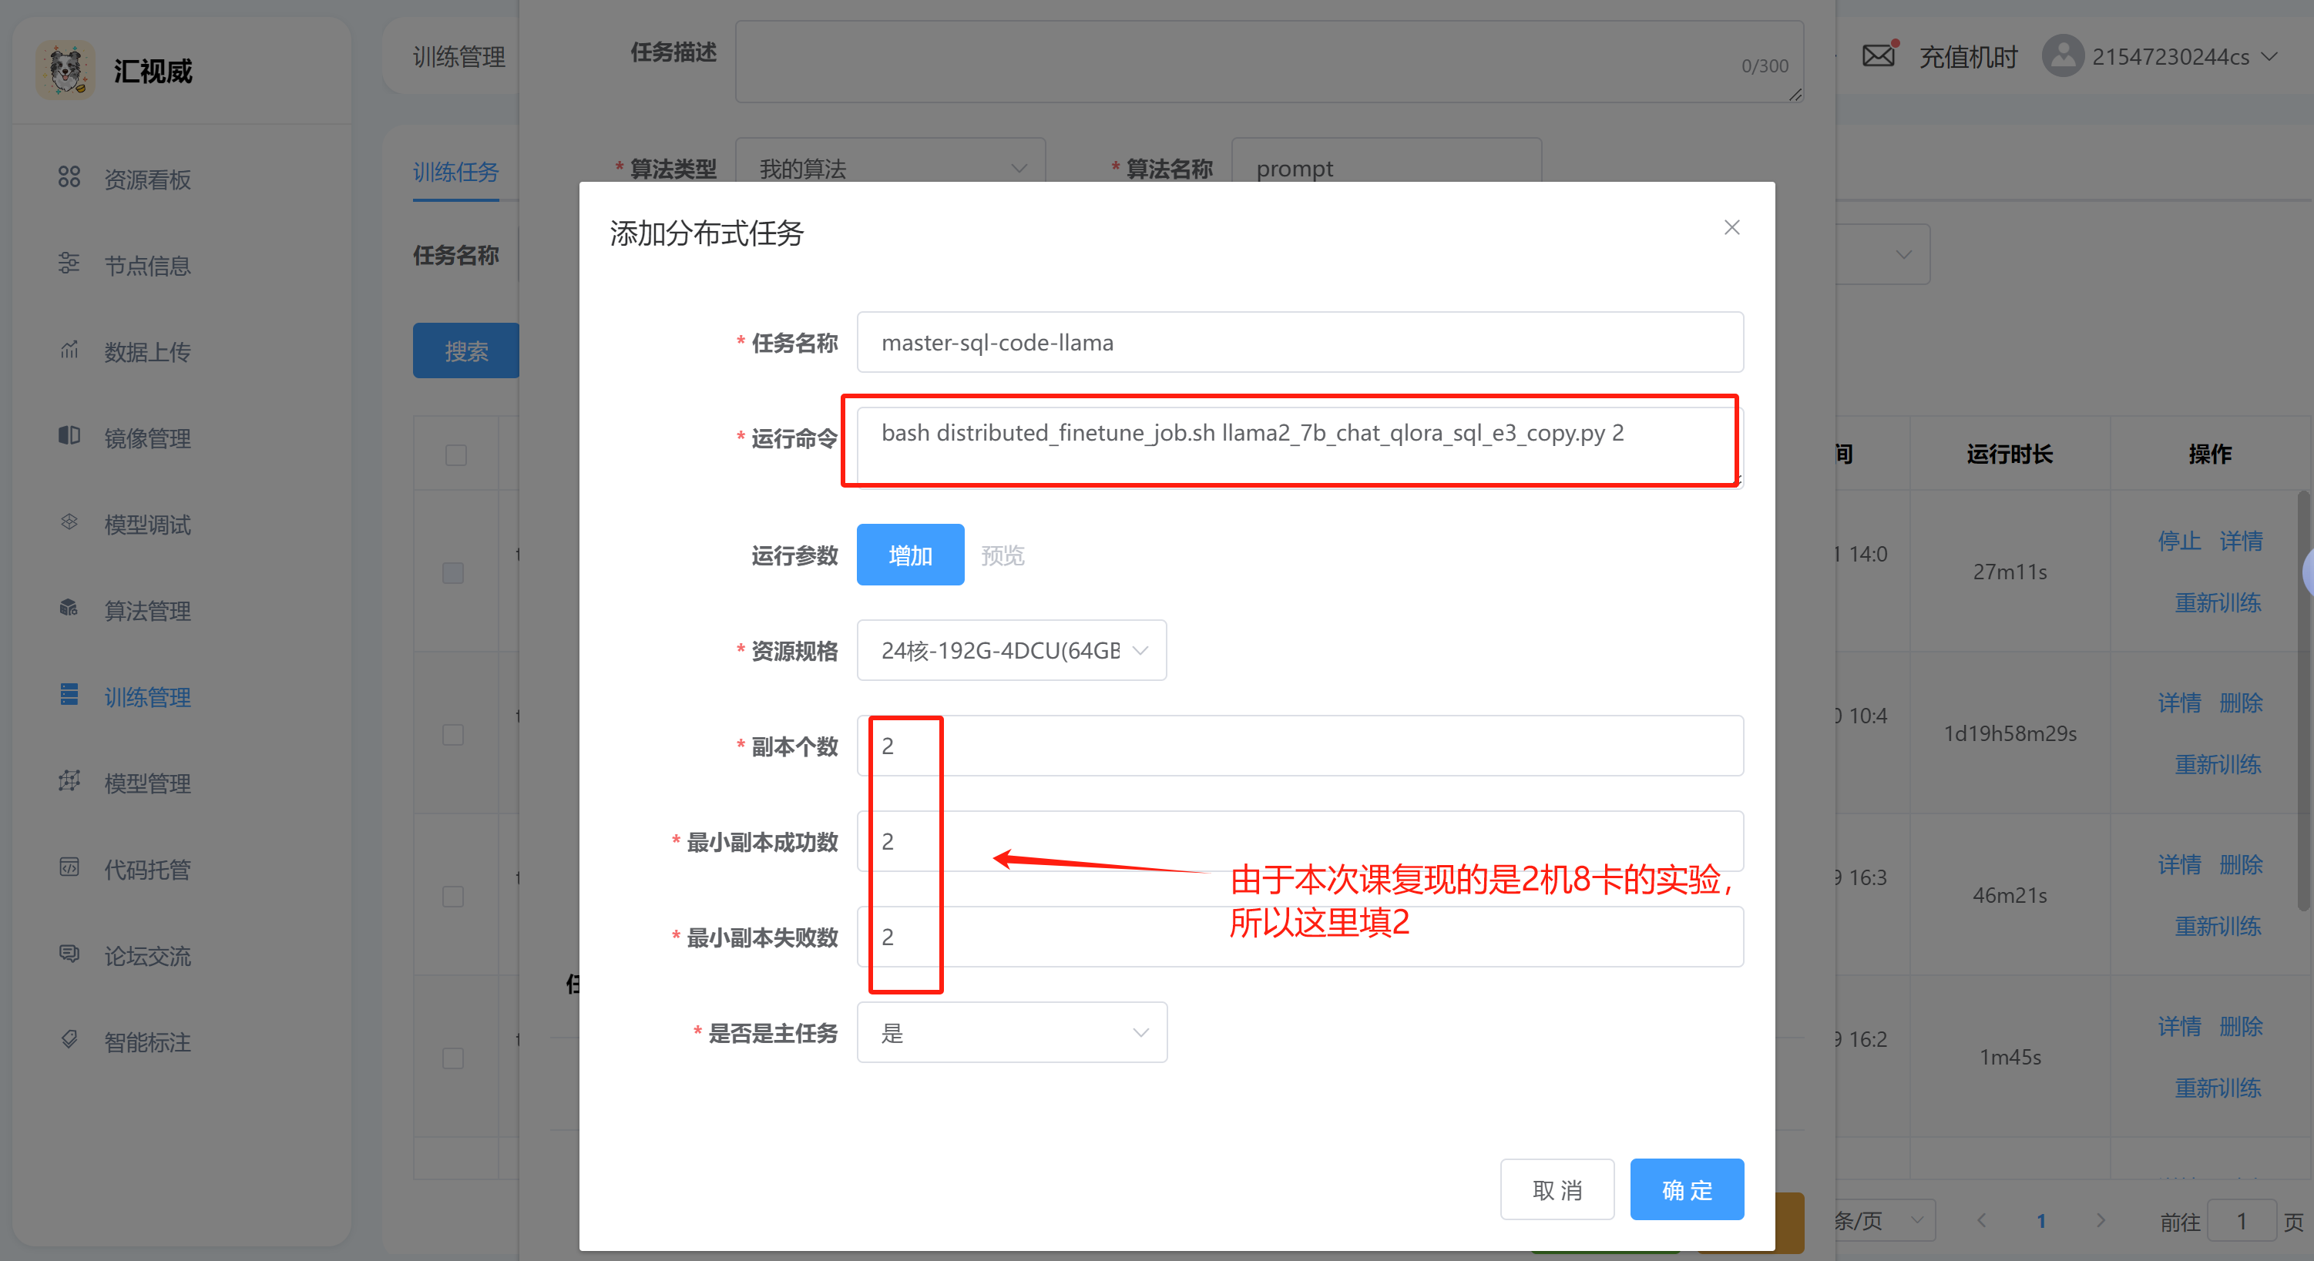Click 智能标注 sidebar icon

click(69, 1039)
